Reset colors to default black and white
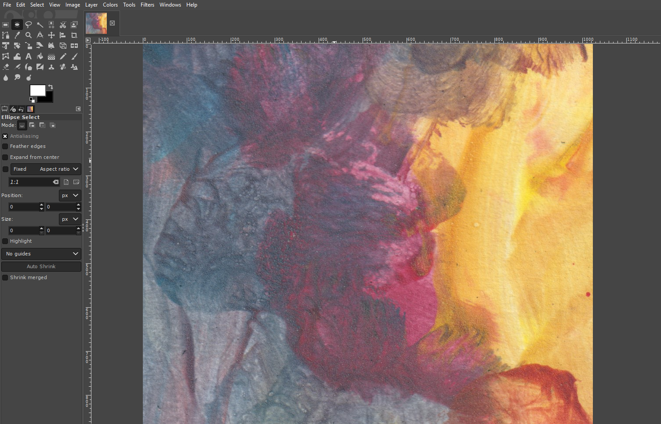The width and height of the screenshot is (661, 424). pyautogui.click(x=32, y=100)
